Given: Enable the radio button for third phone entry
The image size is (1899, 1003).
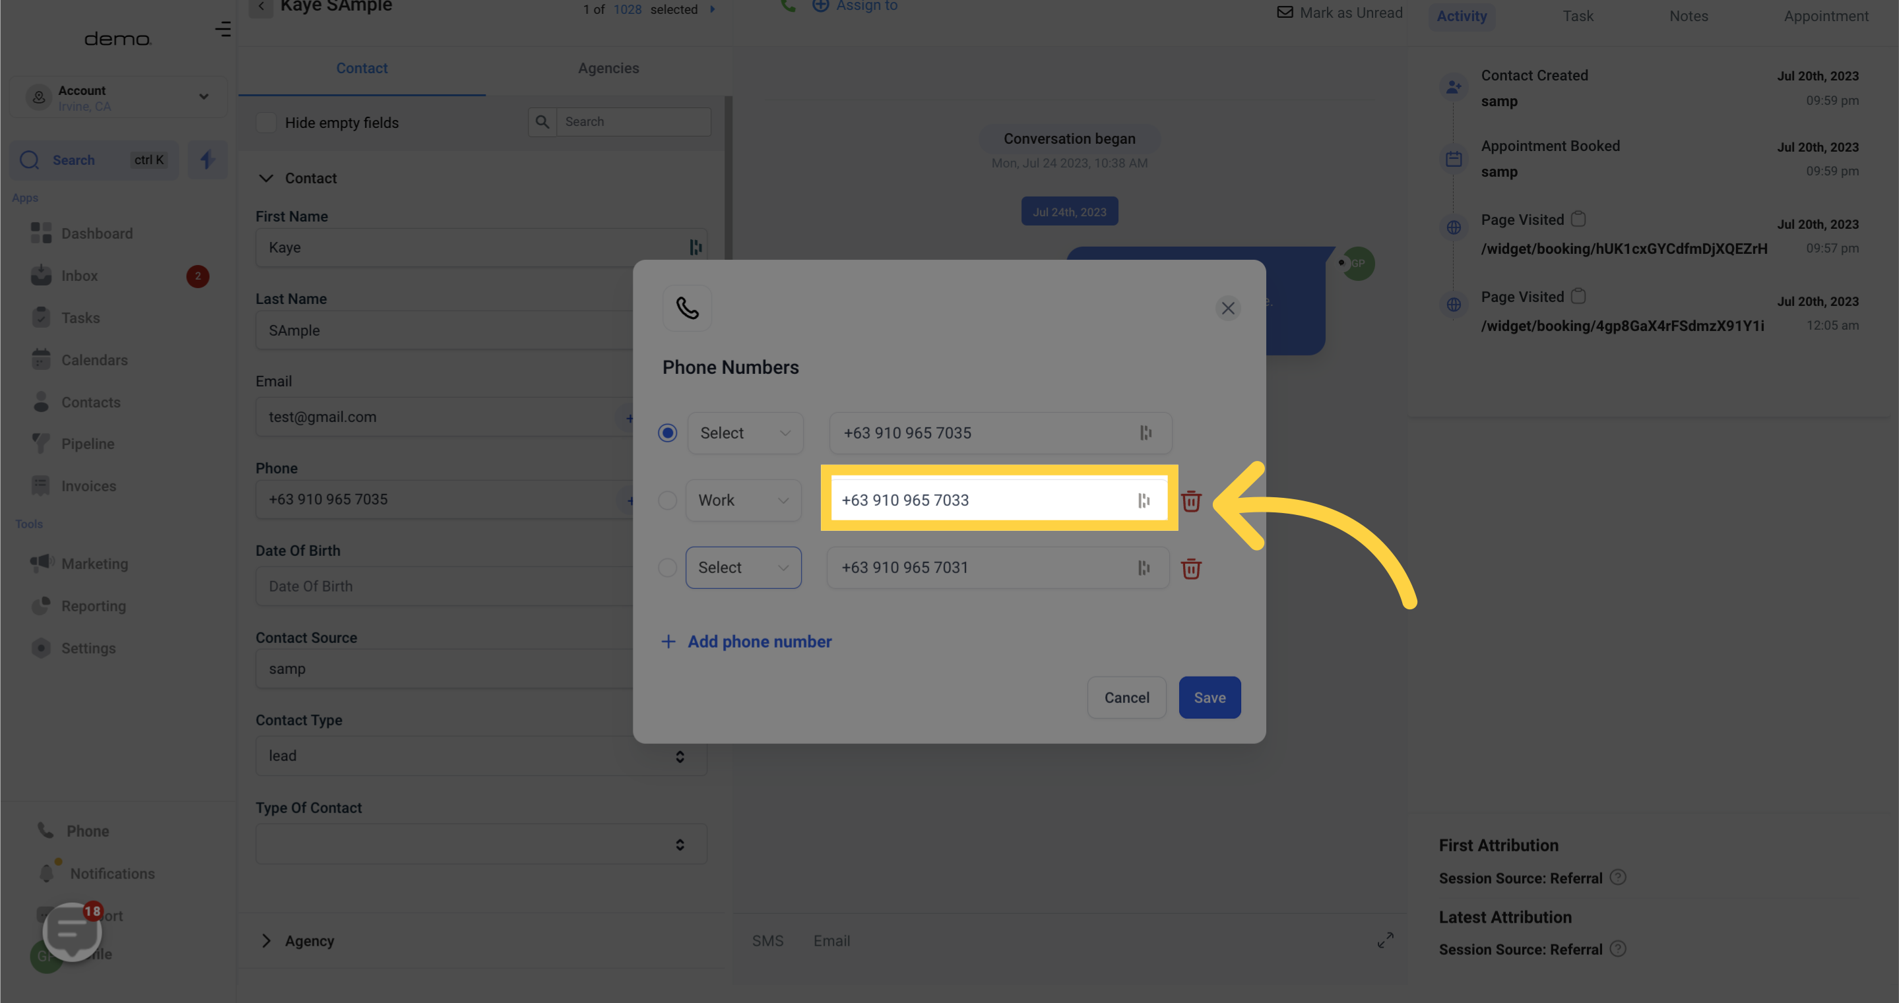Looking at the screenshot, I should 667,567.
